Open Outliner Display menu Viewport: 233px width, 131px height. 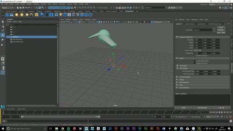tap(9, 22)
